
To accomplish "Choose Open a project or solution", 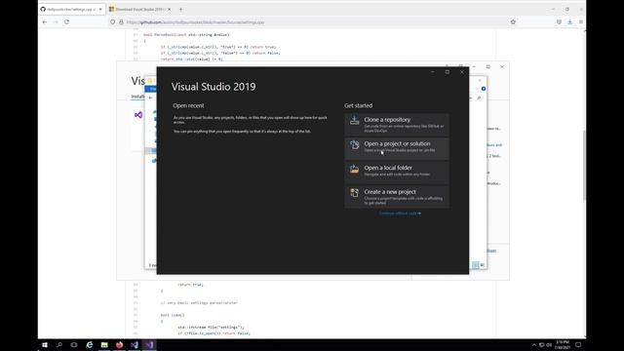I will tap(397, 148).
